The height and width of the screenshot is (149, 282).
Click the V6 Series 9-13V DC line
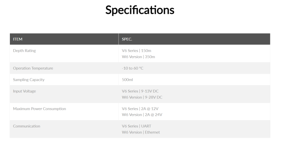pos(140,91)
